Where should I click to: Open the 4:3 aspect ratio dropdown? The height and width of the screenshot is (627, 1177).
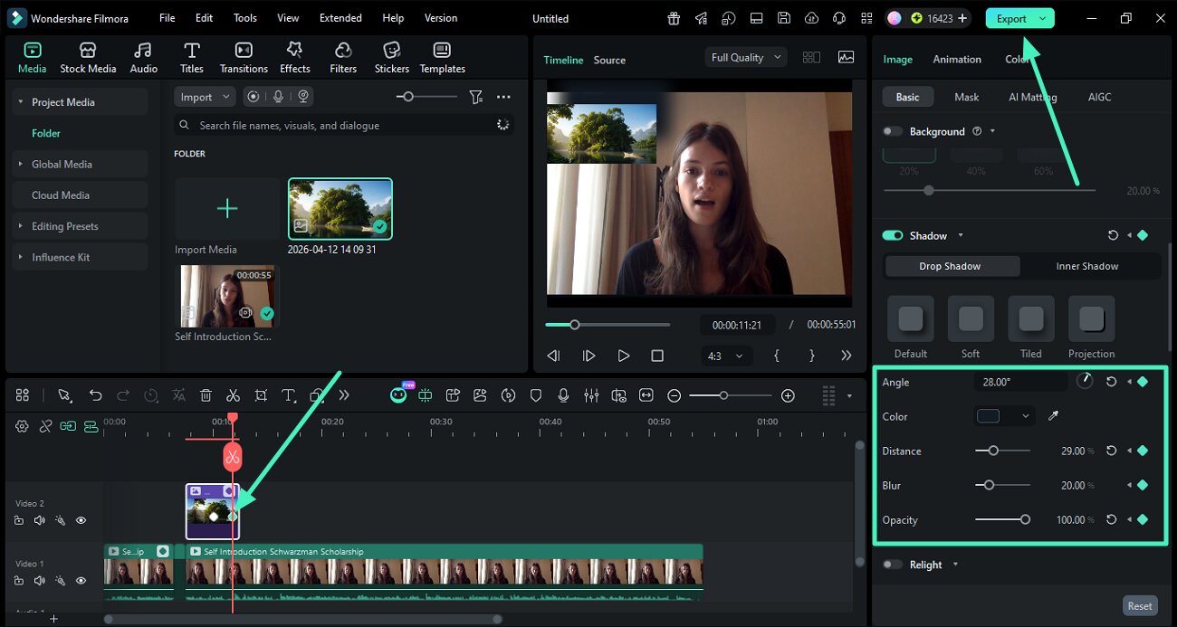pyautogui.click(x=727, y=356)
